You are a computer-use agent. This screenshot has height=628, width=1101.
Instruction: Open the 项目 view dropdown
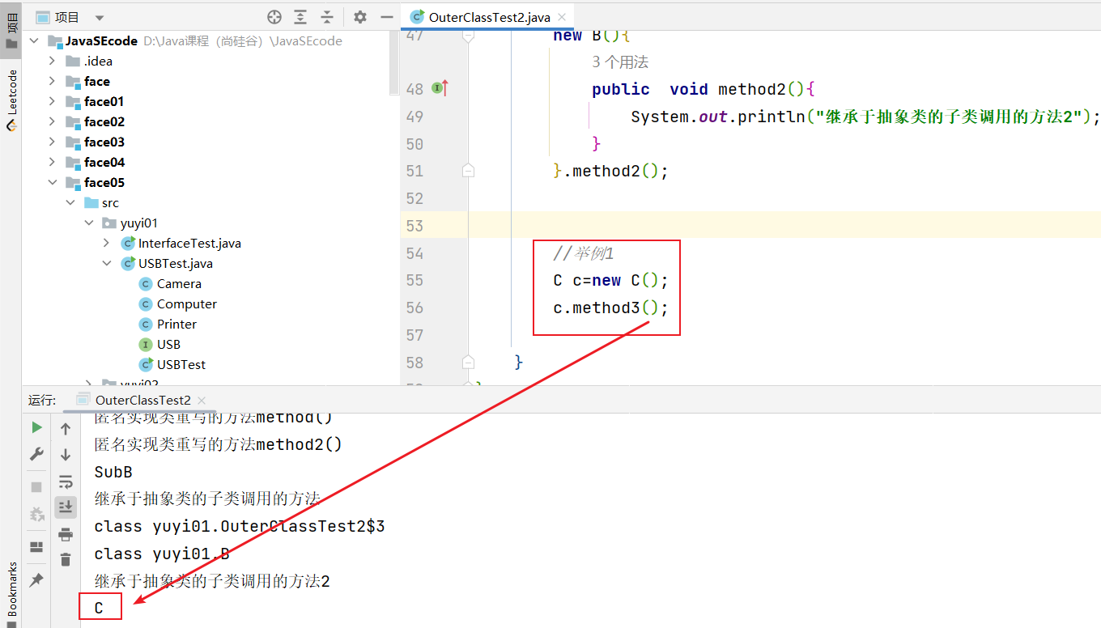coord(100,18)
